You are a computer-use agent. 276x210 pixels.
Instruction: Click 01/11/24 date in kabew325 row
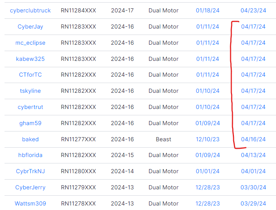coord(208,59)
